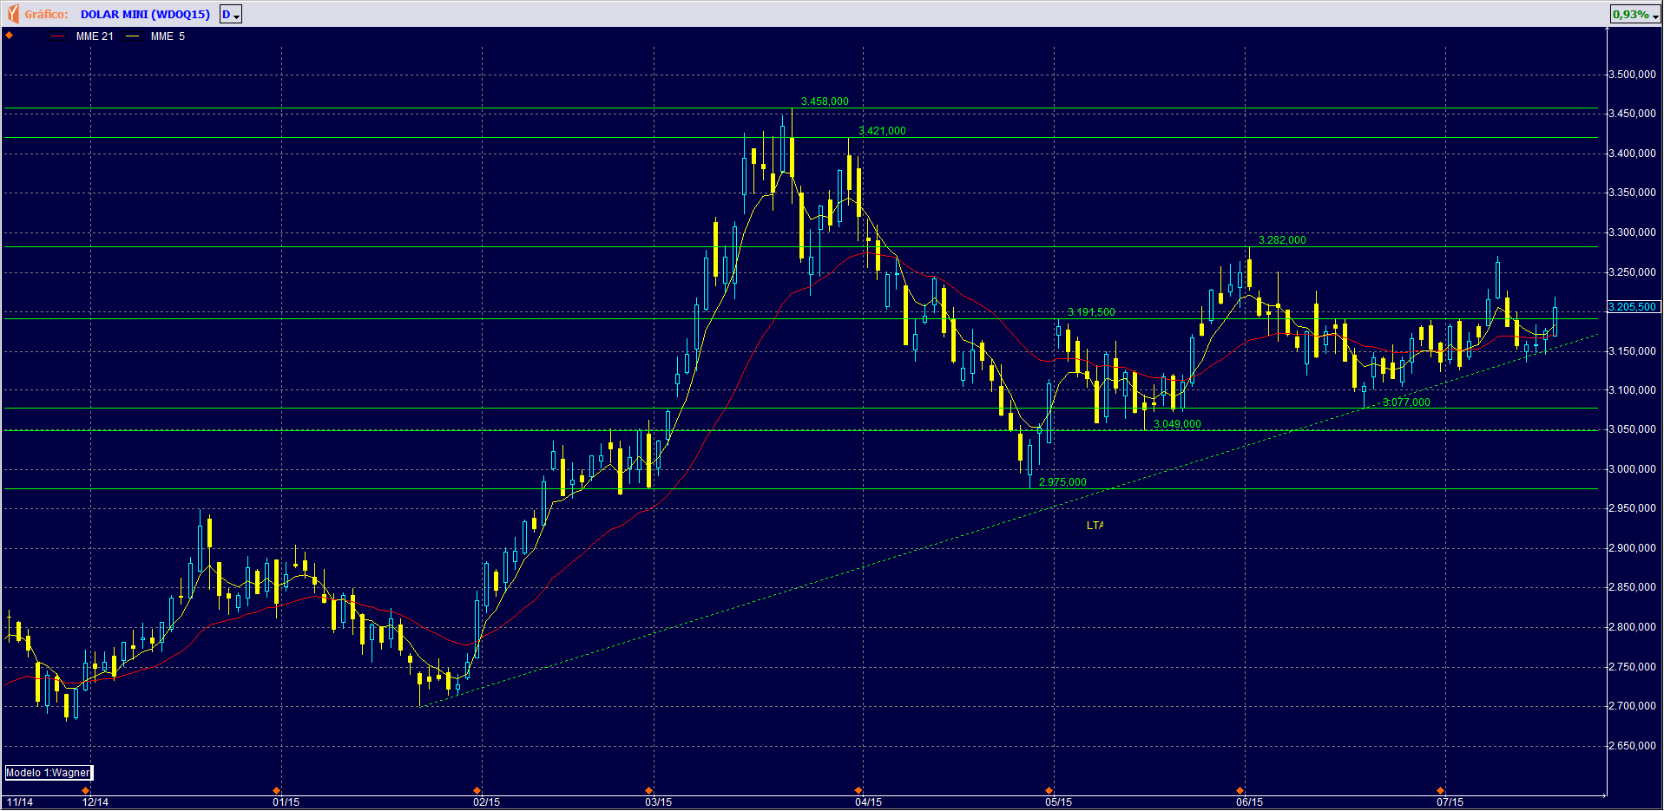The image size is (1664, 811).
Task: Click the orange diamond marker at 02/15
Action: [x=477, y=790]
